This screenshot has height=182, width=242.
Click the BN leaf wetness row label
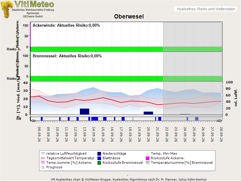tap(19, 119)
